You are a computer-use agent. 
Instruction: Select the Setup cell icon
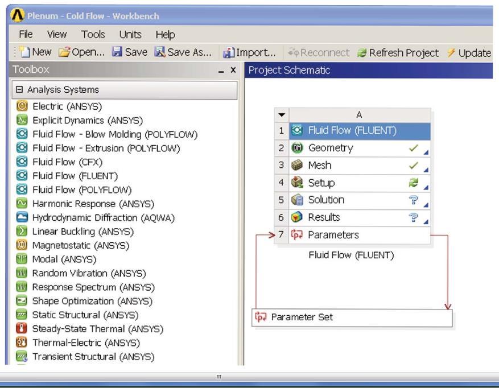point(297,183)
